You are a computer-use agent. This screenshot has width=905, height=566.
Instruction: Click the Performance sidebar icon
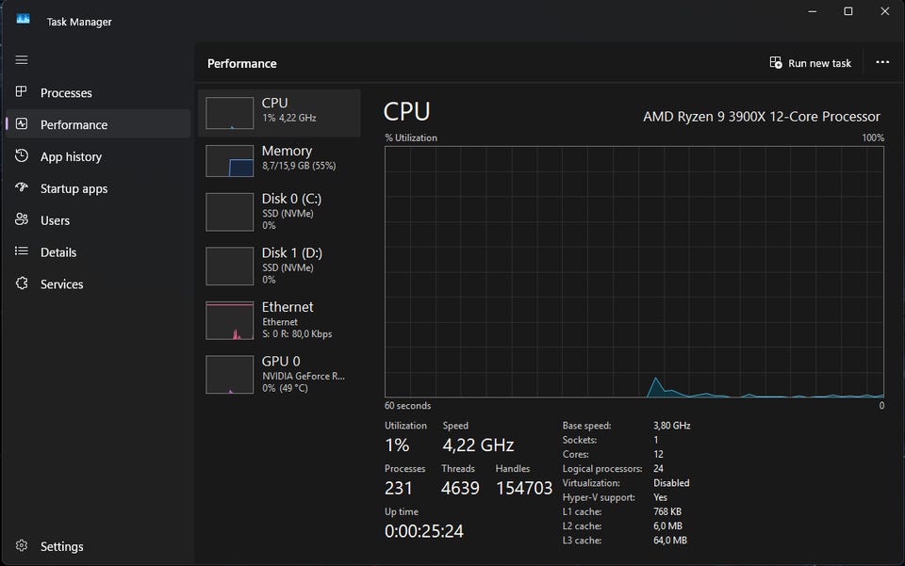(22, 124)
